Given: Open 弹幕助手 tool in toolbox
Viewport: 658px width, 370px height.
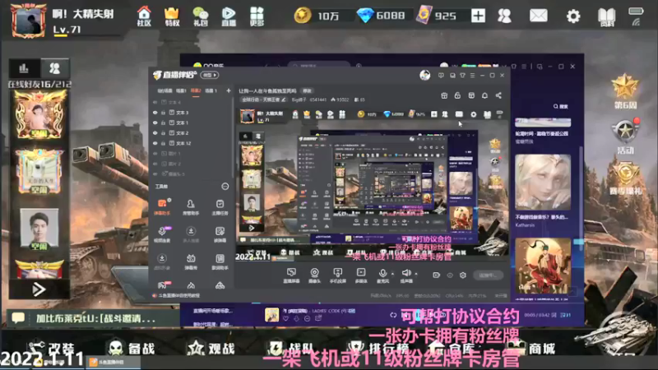Looking at the screenshot, I should 162,207.
